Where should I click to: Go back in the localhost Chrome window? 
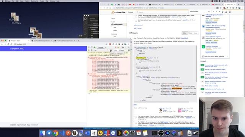coord(2,44)
